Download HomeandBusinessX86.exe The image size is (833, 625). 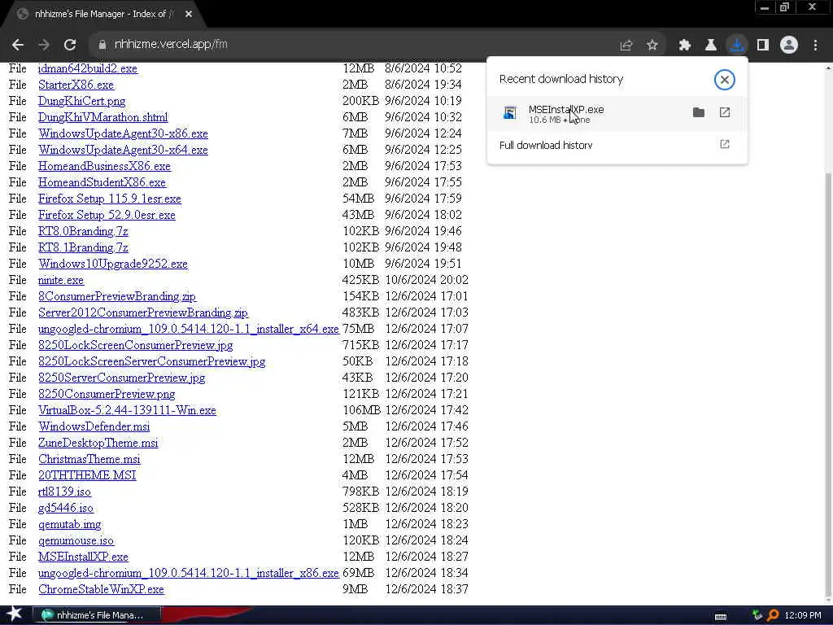click(104, 166)
